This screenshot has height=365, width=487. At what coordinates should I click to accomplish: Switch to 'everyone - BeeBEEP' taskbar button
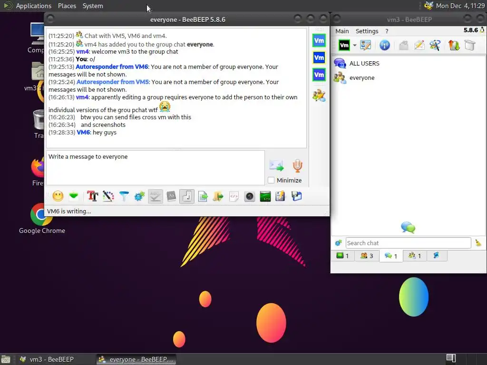[136, 359]
